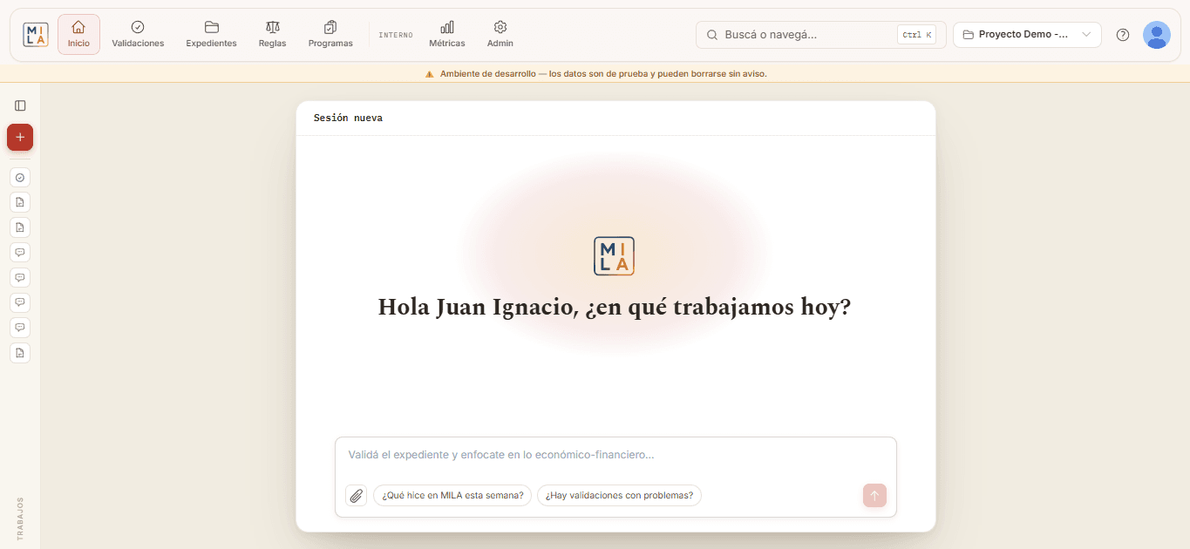
Task: Toggle the left sidebar panel
Action: (20, 105)
